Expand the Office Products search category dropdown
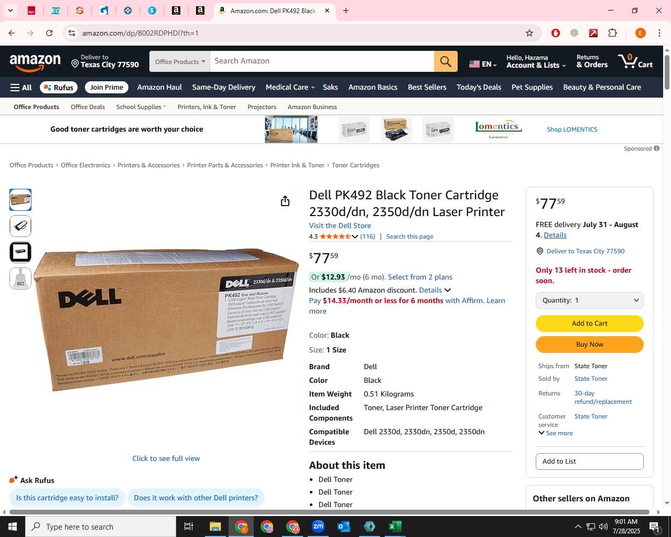 click(x=180, y=61)
